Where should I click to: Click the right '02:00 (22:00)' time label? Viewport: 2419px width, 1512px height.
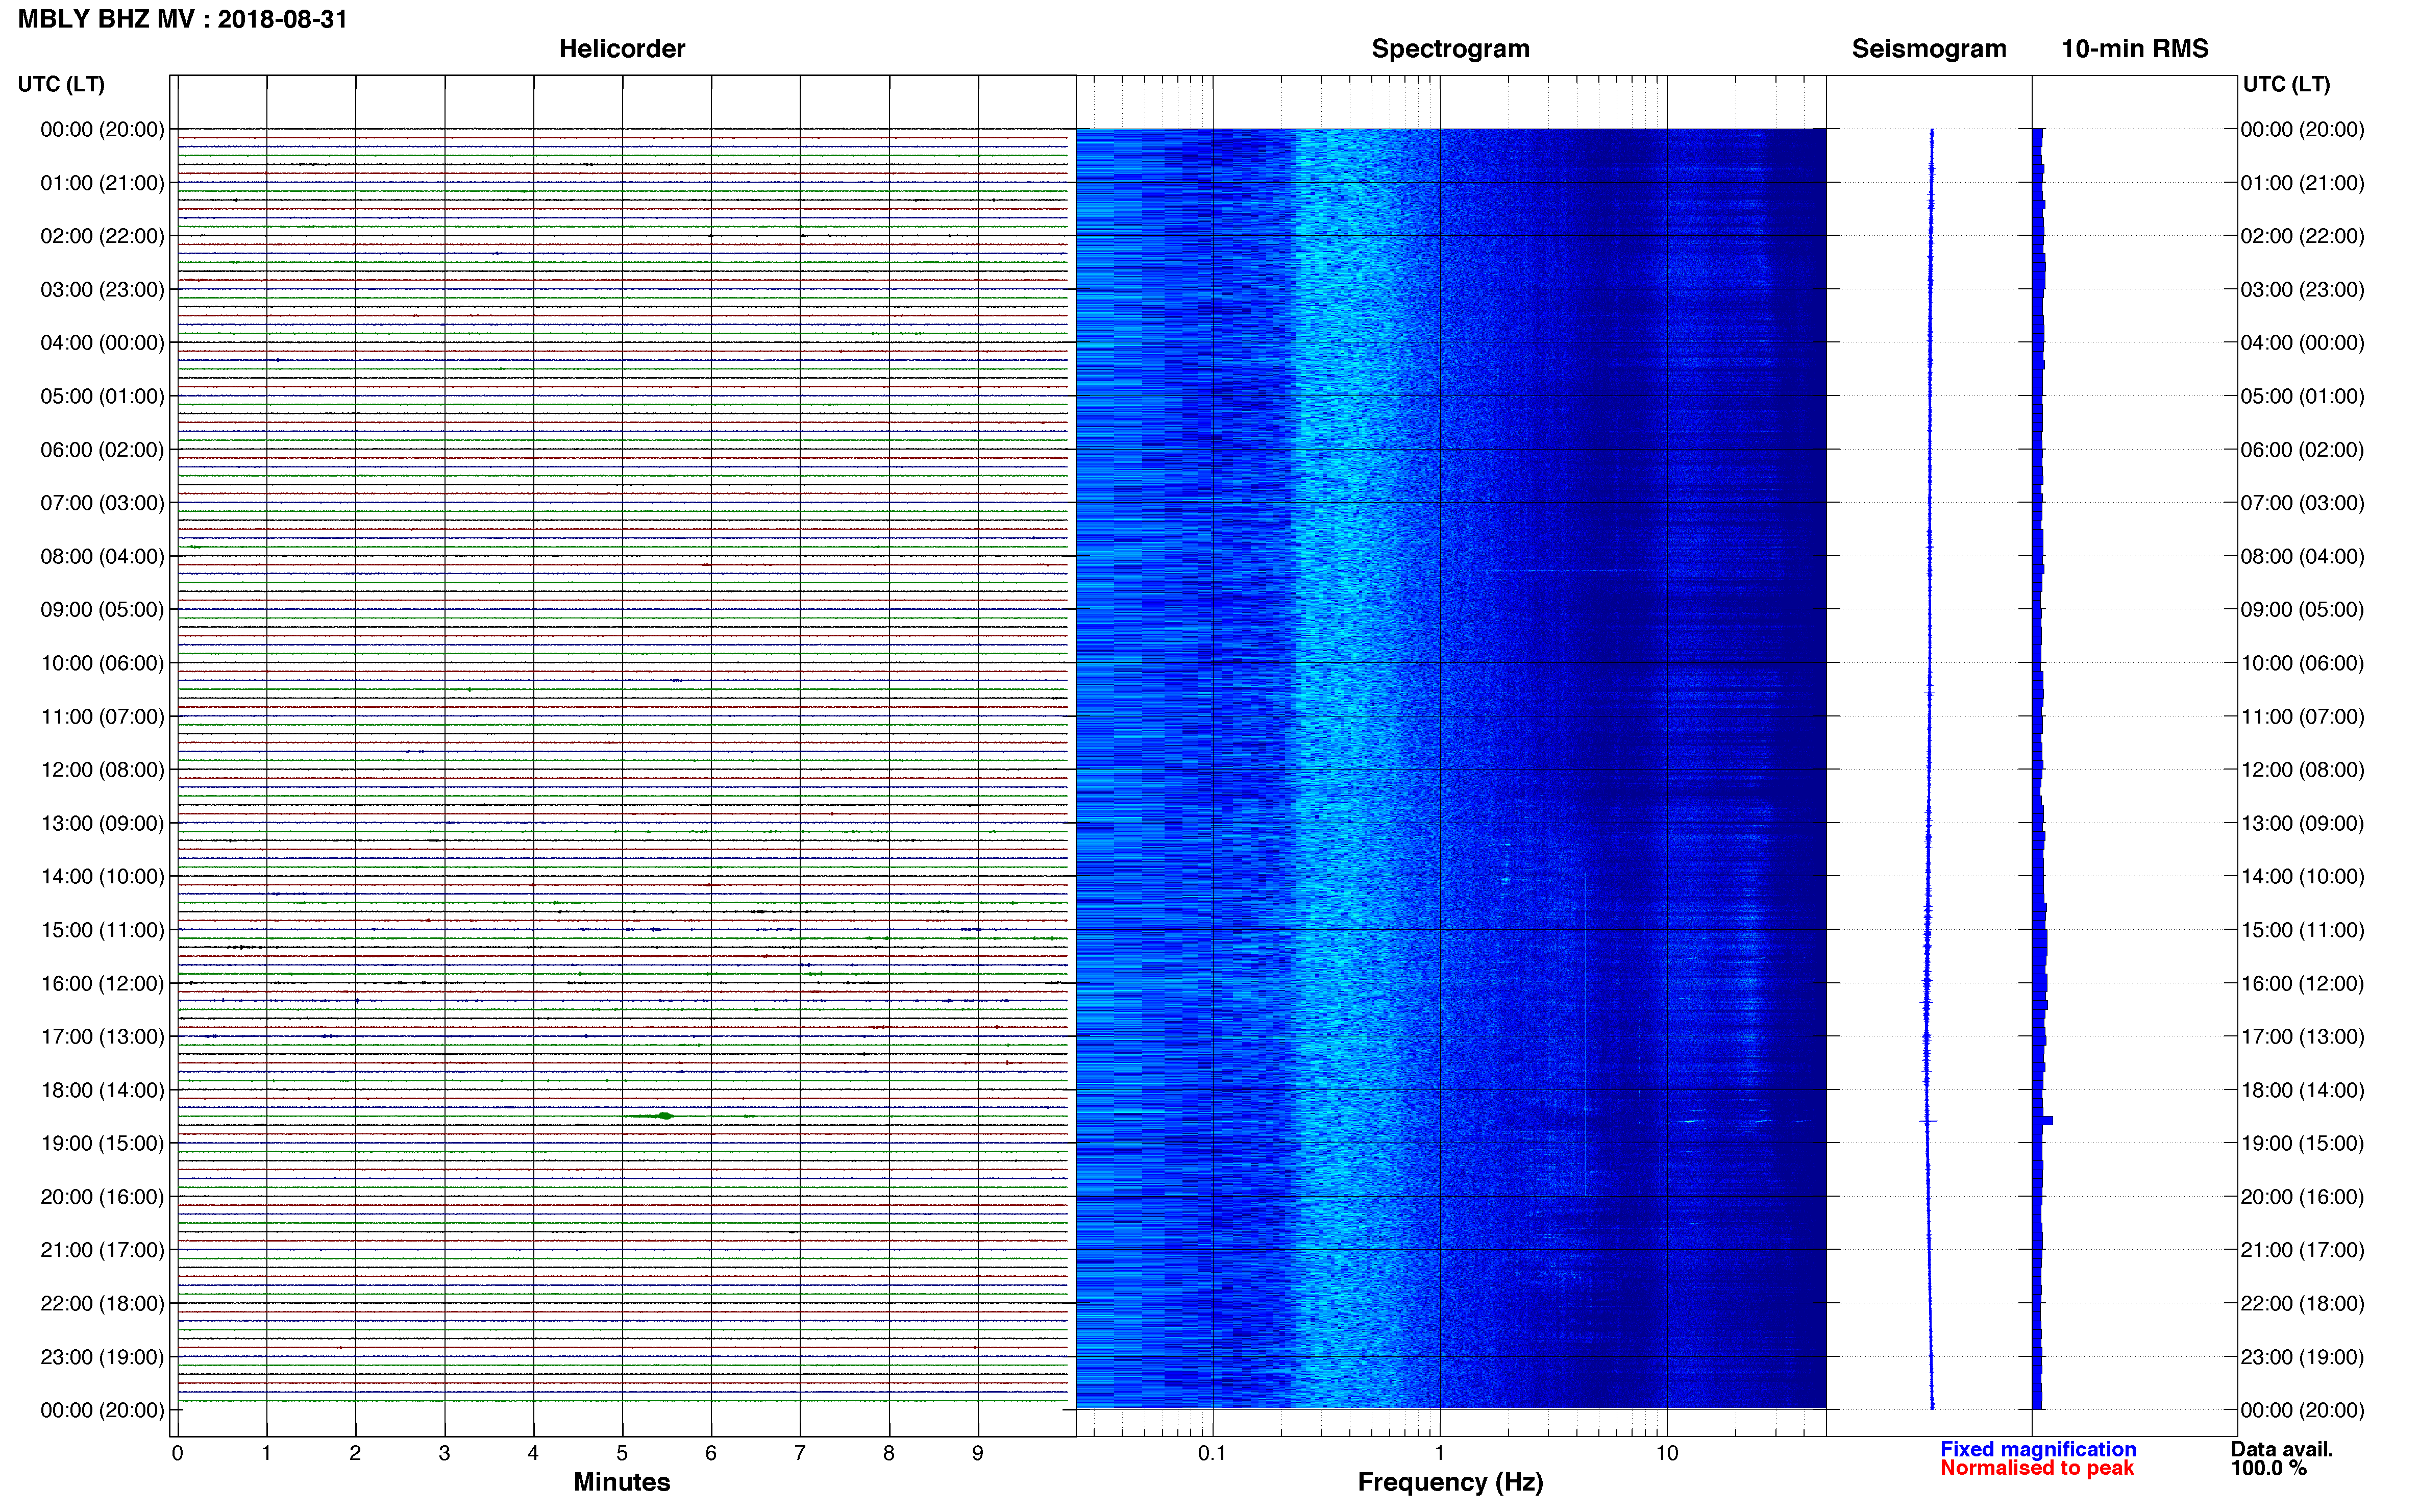2302,236
